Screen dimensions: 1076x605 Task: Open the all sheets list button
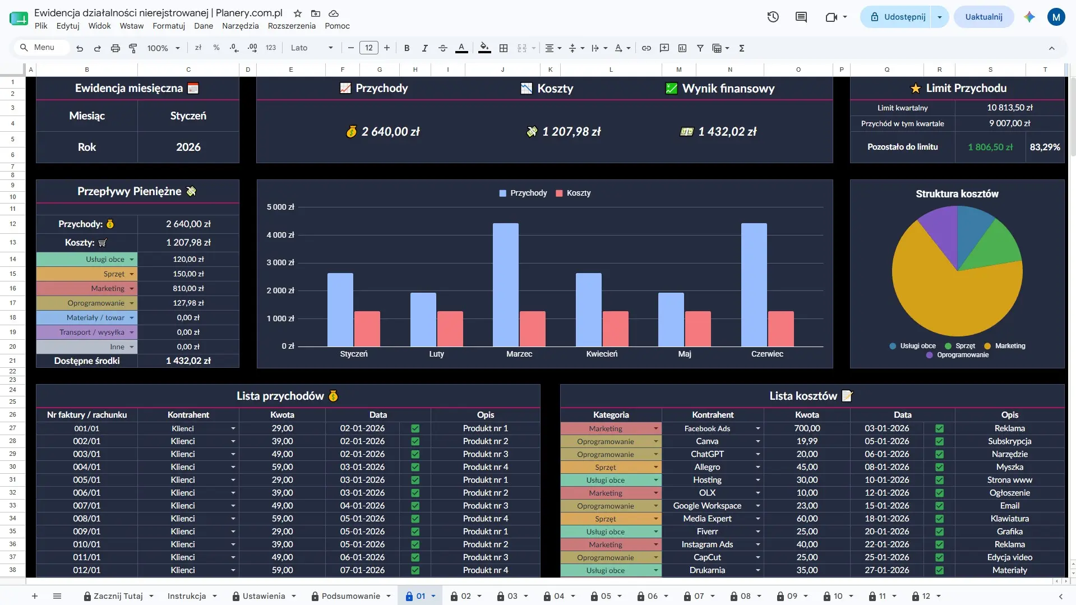click(57, 596)
